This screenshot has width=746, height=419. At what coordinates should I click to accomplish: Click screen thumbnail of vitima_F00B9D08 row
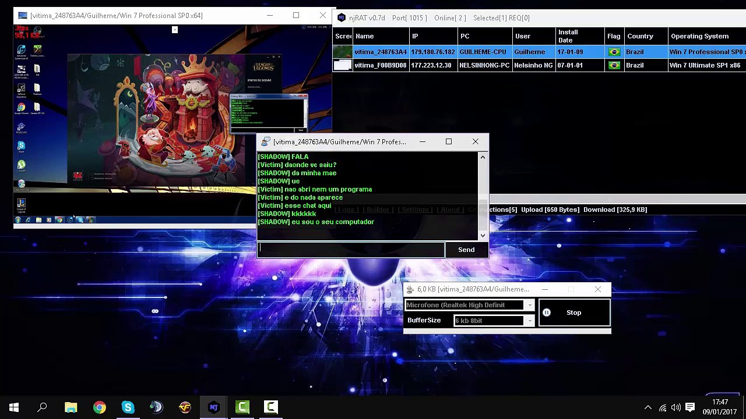tap(343, 65)
